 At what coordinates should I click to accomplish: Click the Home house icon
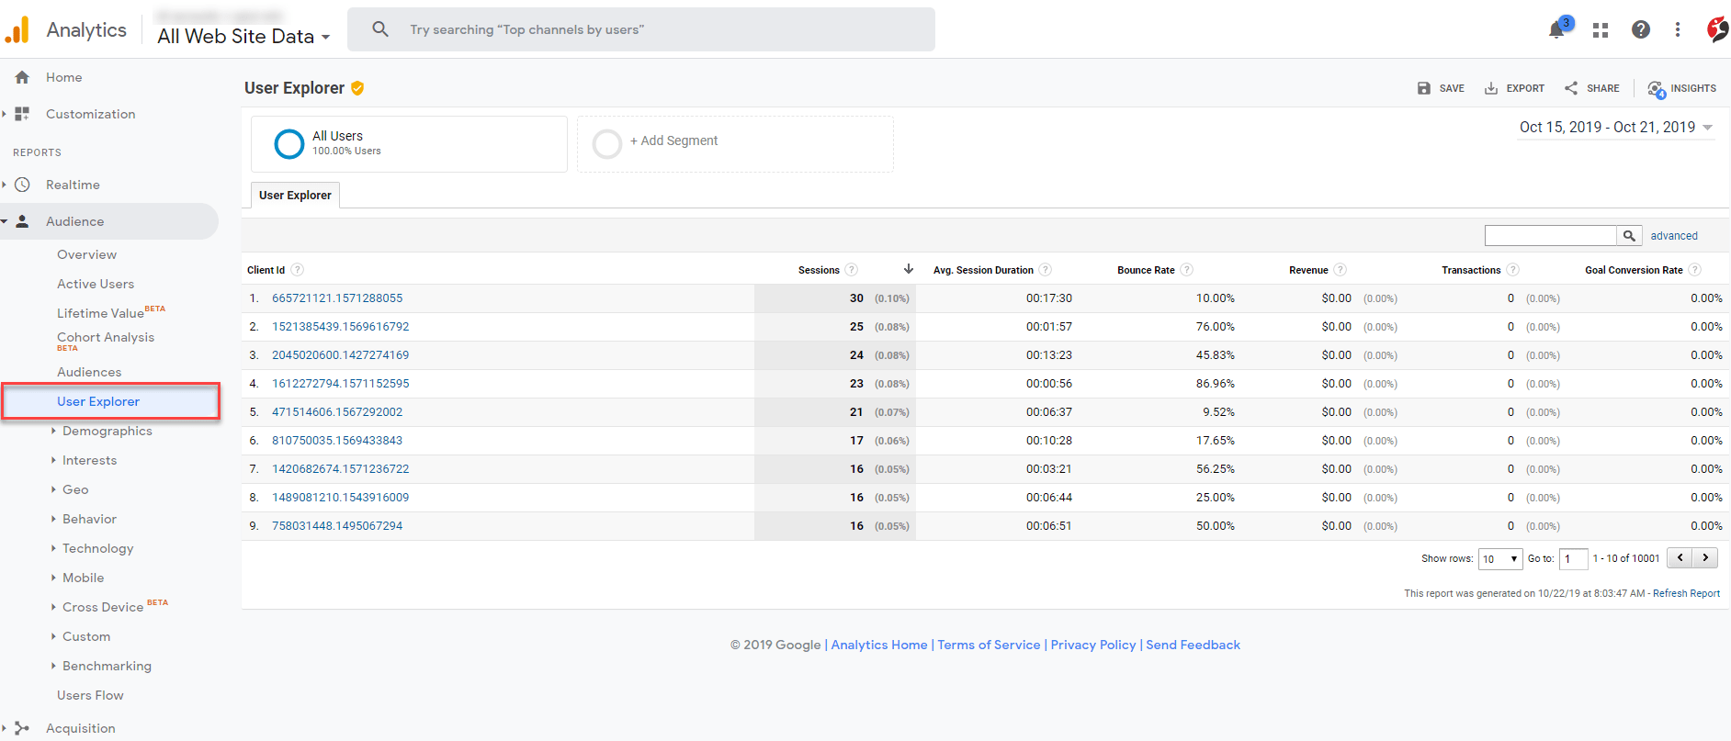point(22,77)
